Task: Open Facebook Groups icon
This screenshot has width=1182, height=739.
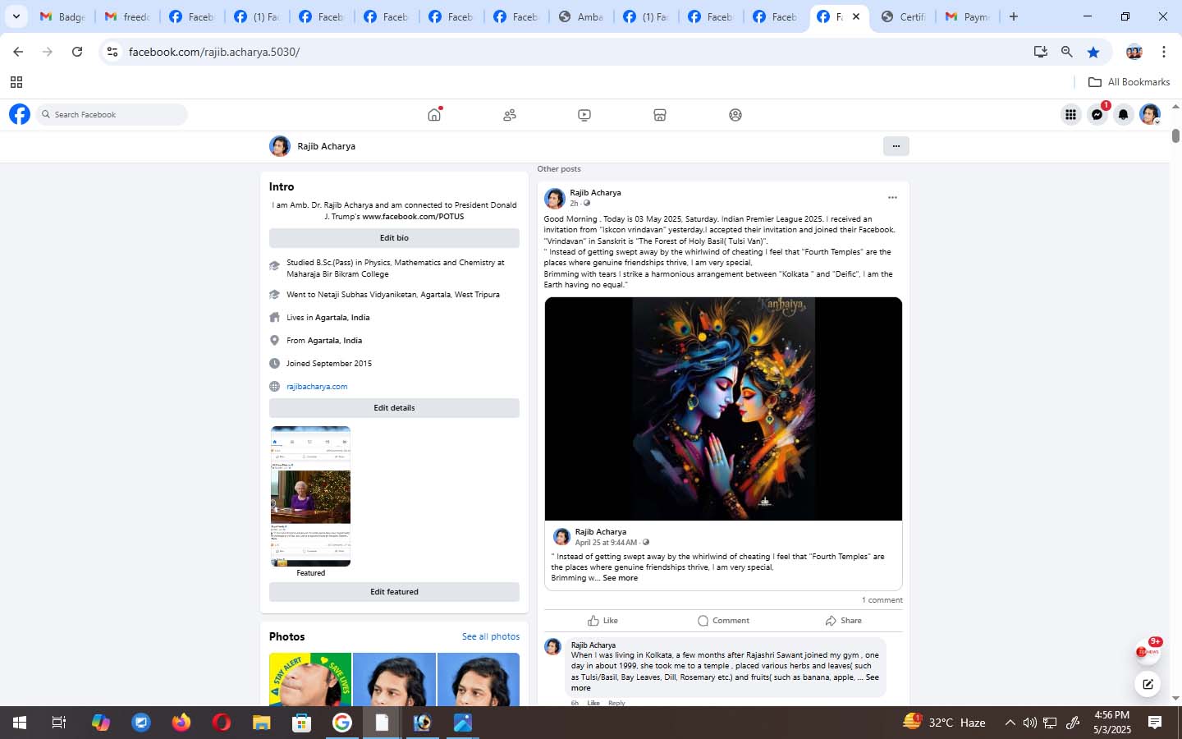Action: [735, 115]
